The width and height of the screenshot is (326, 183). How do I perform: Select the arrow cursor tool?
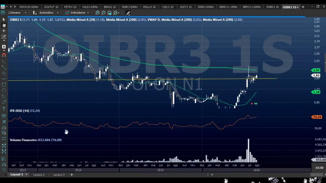click(x=4, y=20)
